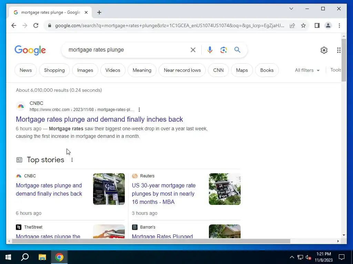This screenshot has width=353, height=264.
Task: Click the CNBC favicon on first result
Action: (21, 106)
